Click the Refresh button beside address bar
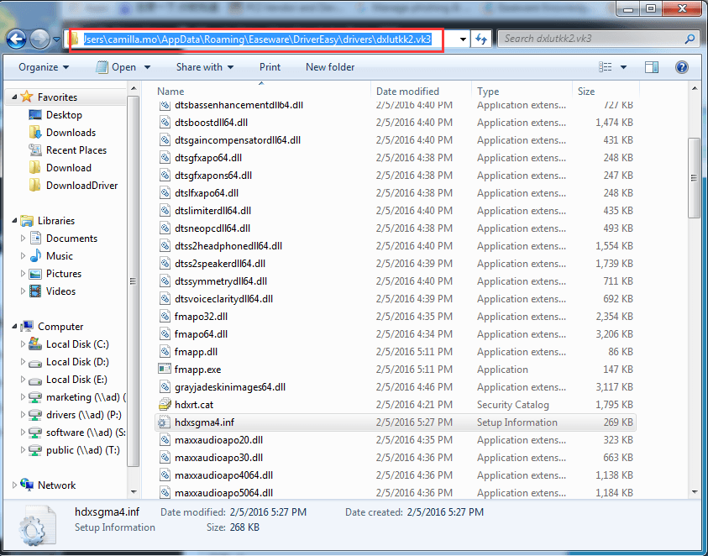The image size is (708, 556). click(x=482, y=39)
